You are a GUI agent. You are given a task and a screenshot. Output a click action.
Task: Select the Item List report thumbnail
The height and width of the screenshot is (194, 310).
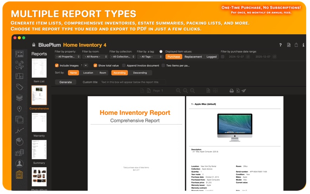[39, 68]
